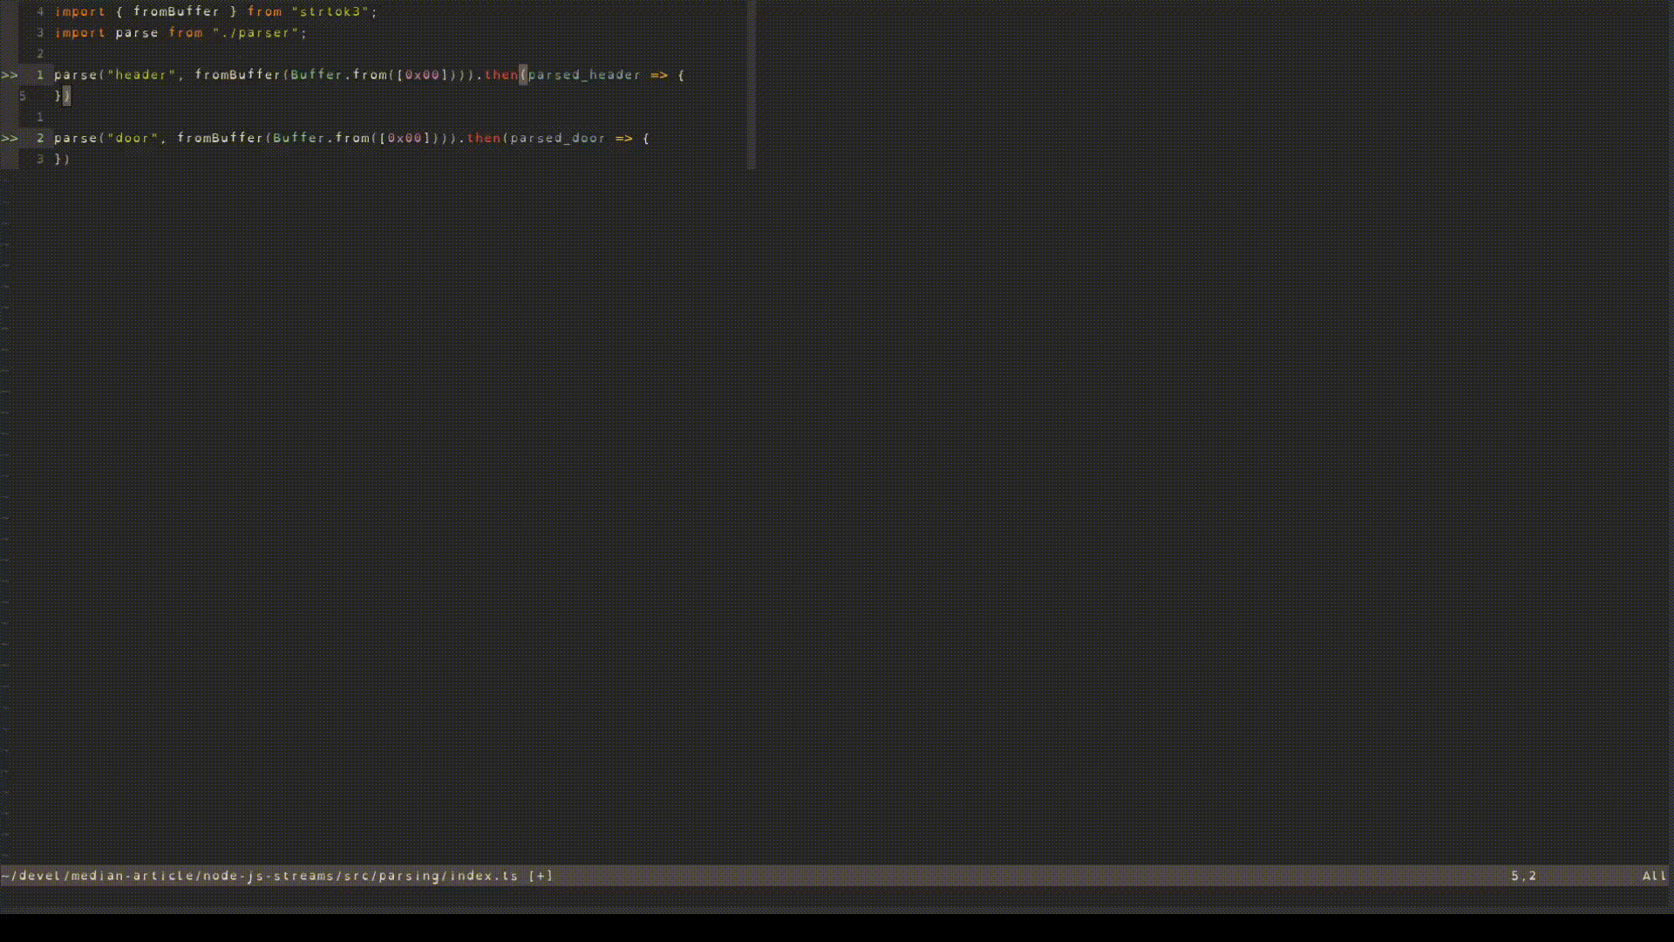Screen dimensions: 1674x942
Task: Click the curly brace opening parsed_header's callback
Action: tap(681, 75)
